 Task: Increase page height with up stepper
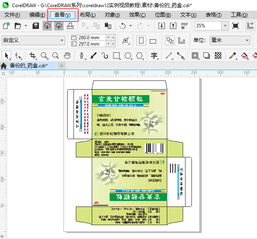pyautogui.click(x=113, y=44)
